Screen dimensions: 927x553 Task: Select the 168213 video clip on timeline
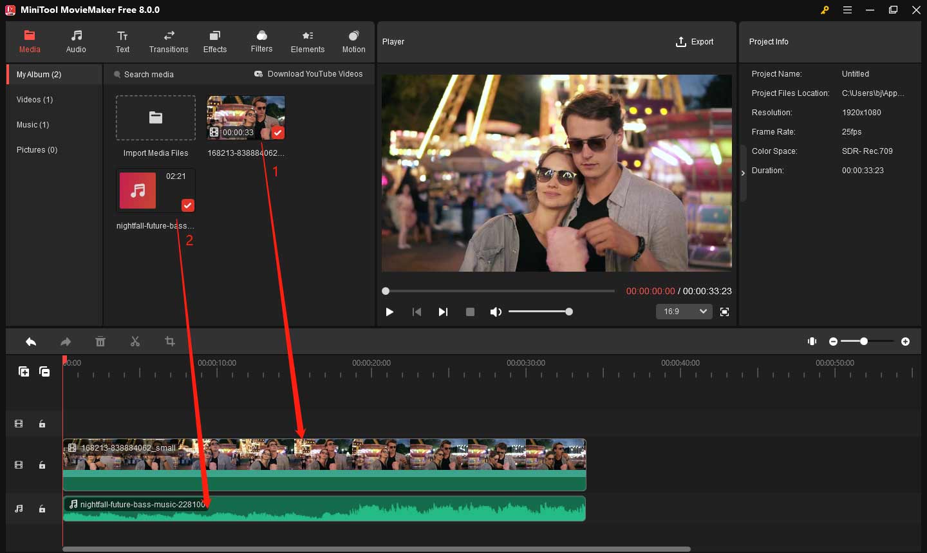tap(324, 465)
